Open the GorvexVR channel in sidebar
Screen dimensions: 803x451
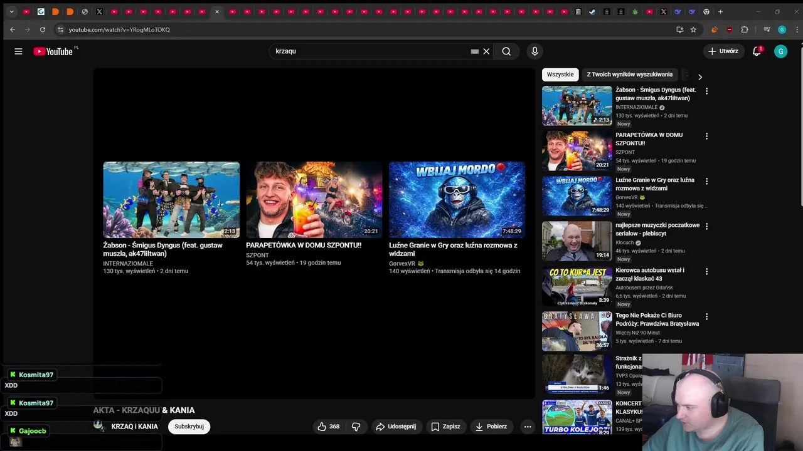click(626, 197)
